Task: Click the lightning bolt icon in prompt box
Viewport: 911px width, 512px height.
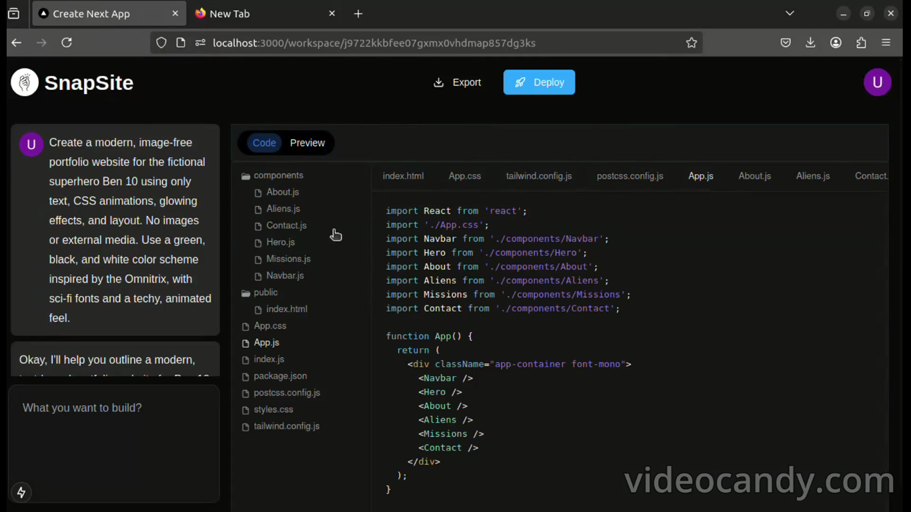Action: click(21, 492)
